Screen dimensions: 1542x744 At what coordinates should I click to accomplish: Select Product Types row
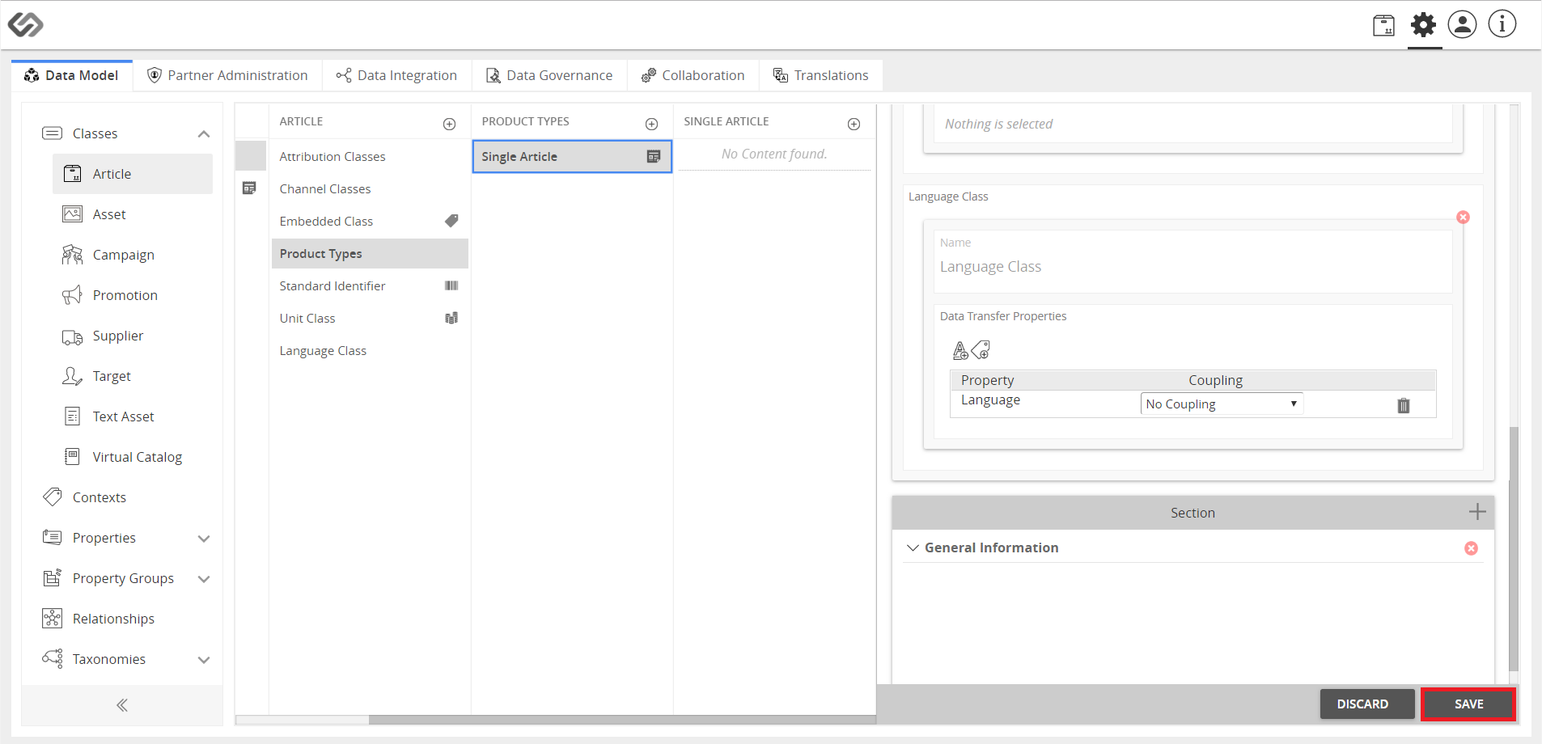(370, 253)
